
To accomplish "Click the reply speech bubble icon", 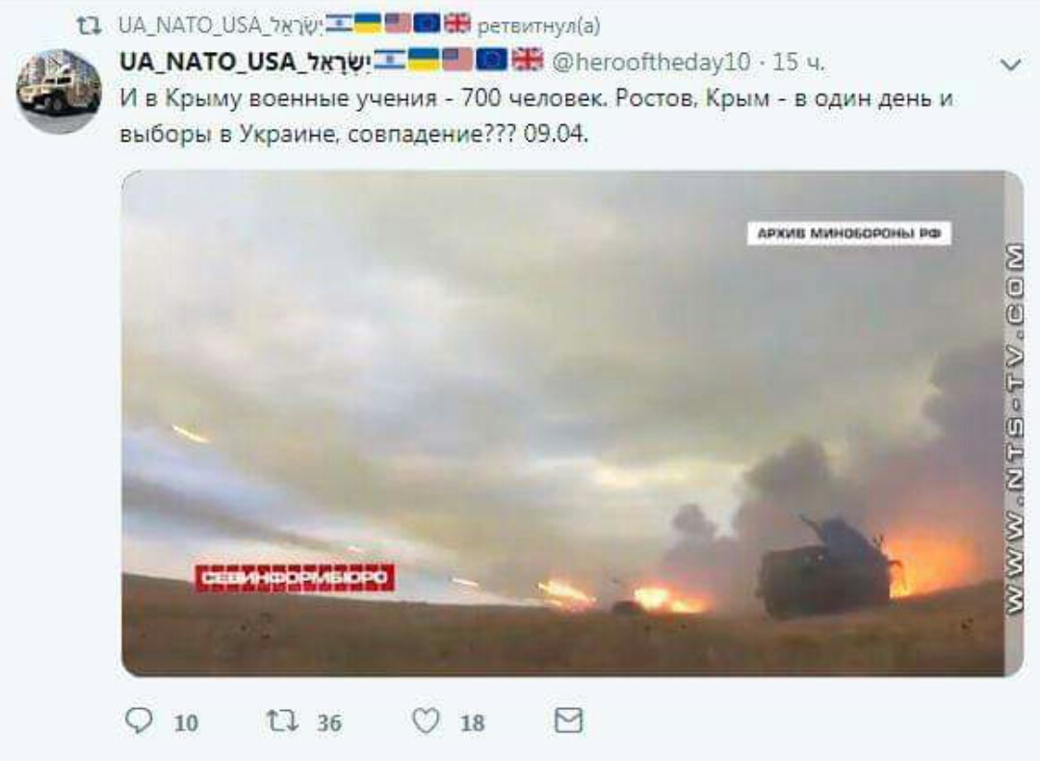I will [139, 721].
